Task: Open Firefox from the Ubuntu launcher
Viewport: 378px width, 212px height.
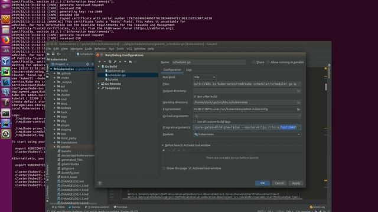Action: coord(6,40)
